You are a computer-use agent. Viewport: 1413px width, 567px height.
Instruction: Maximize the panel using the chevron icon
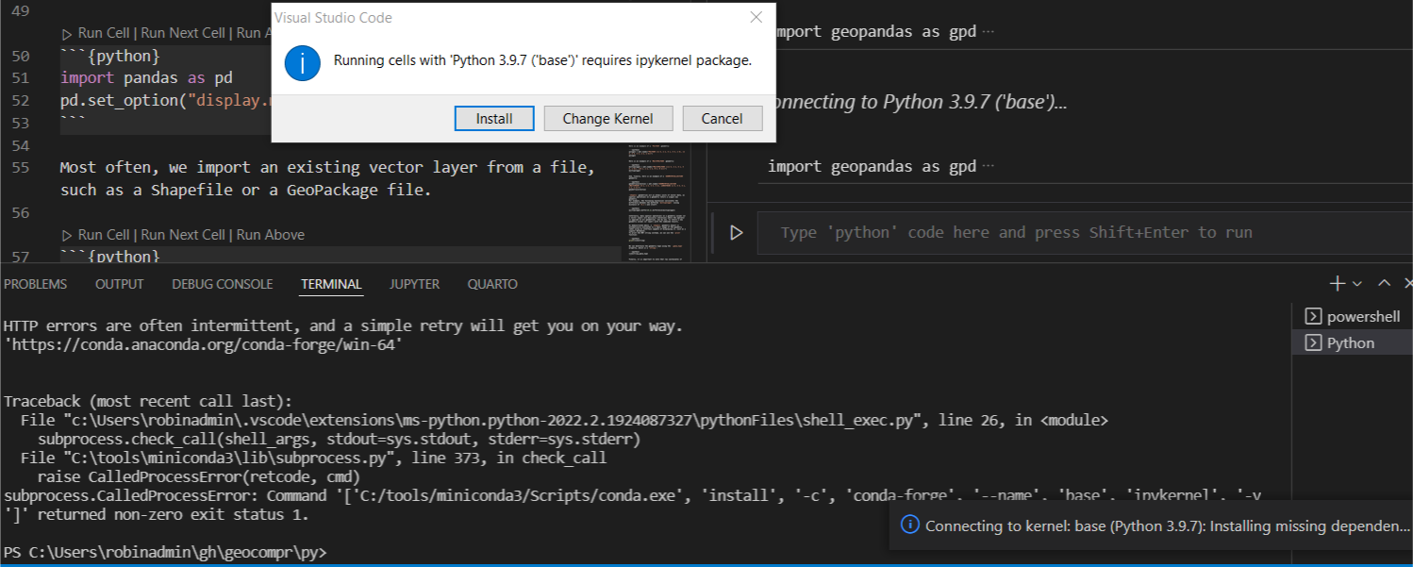point(1384,283)
